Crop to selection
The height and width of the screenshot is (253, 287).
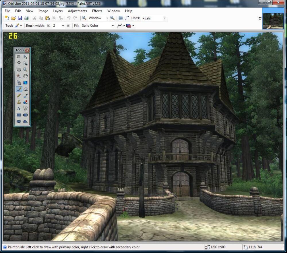[54, 18]
